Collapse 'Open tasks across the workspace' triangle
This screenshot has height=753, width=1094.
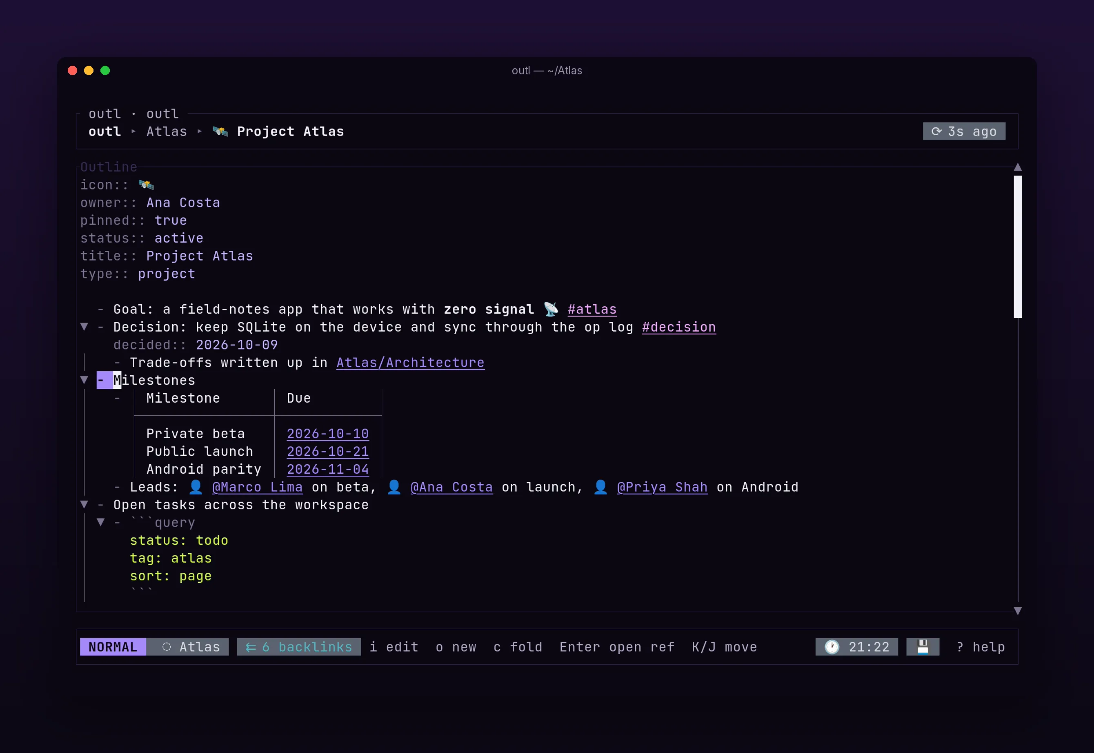click(84, 504)
